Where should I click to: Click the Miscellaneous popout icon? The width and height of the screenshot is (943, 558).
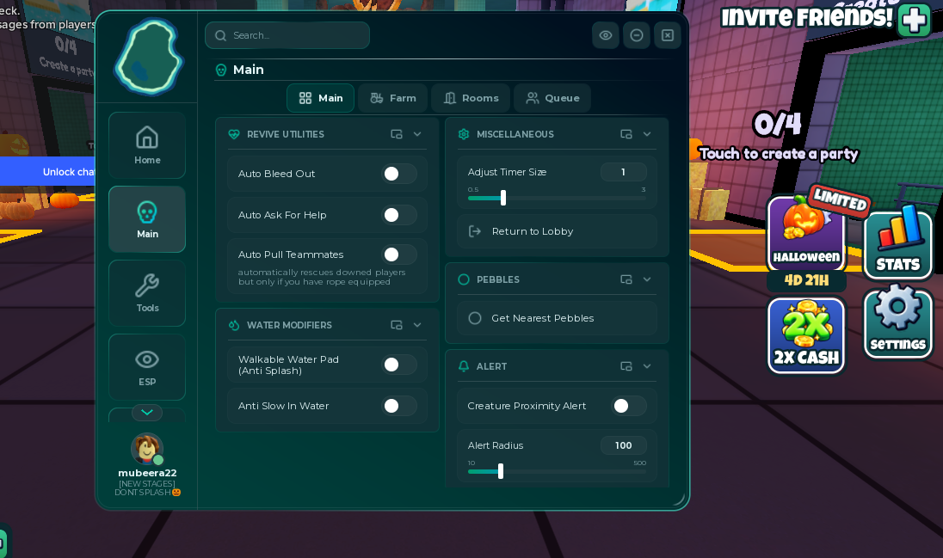point(626,134)
